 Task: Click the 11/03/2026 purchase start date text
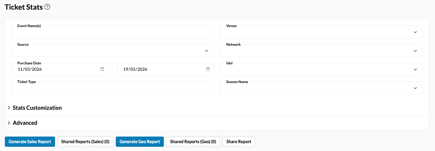[30, 69]
